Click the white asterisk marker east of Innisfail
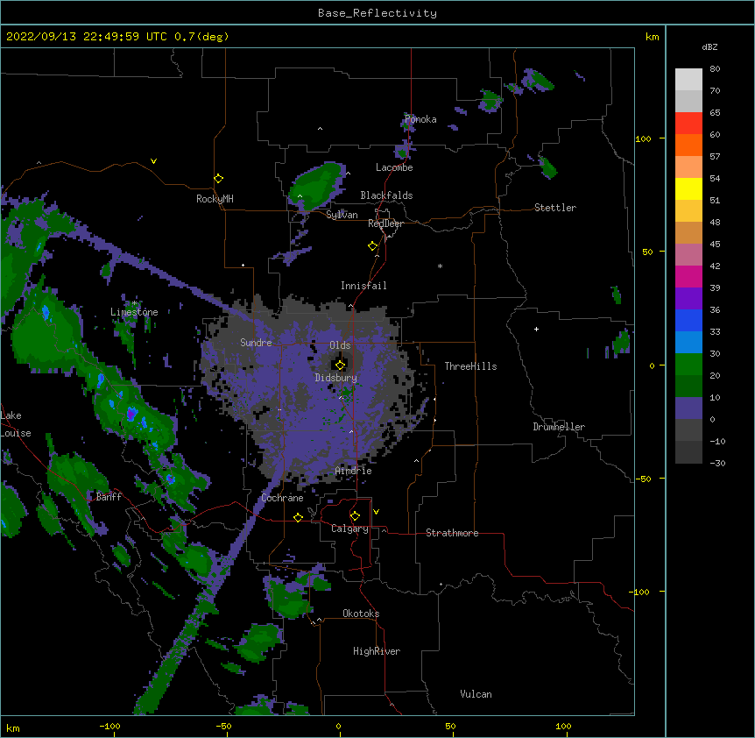755x738 pixels. (440, 266)
